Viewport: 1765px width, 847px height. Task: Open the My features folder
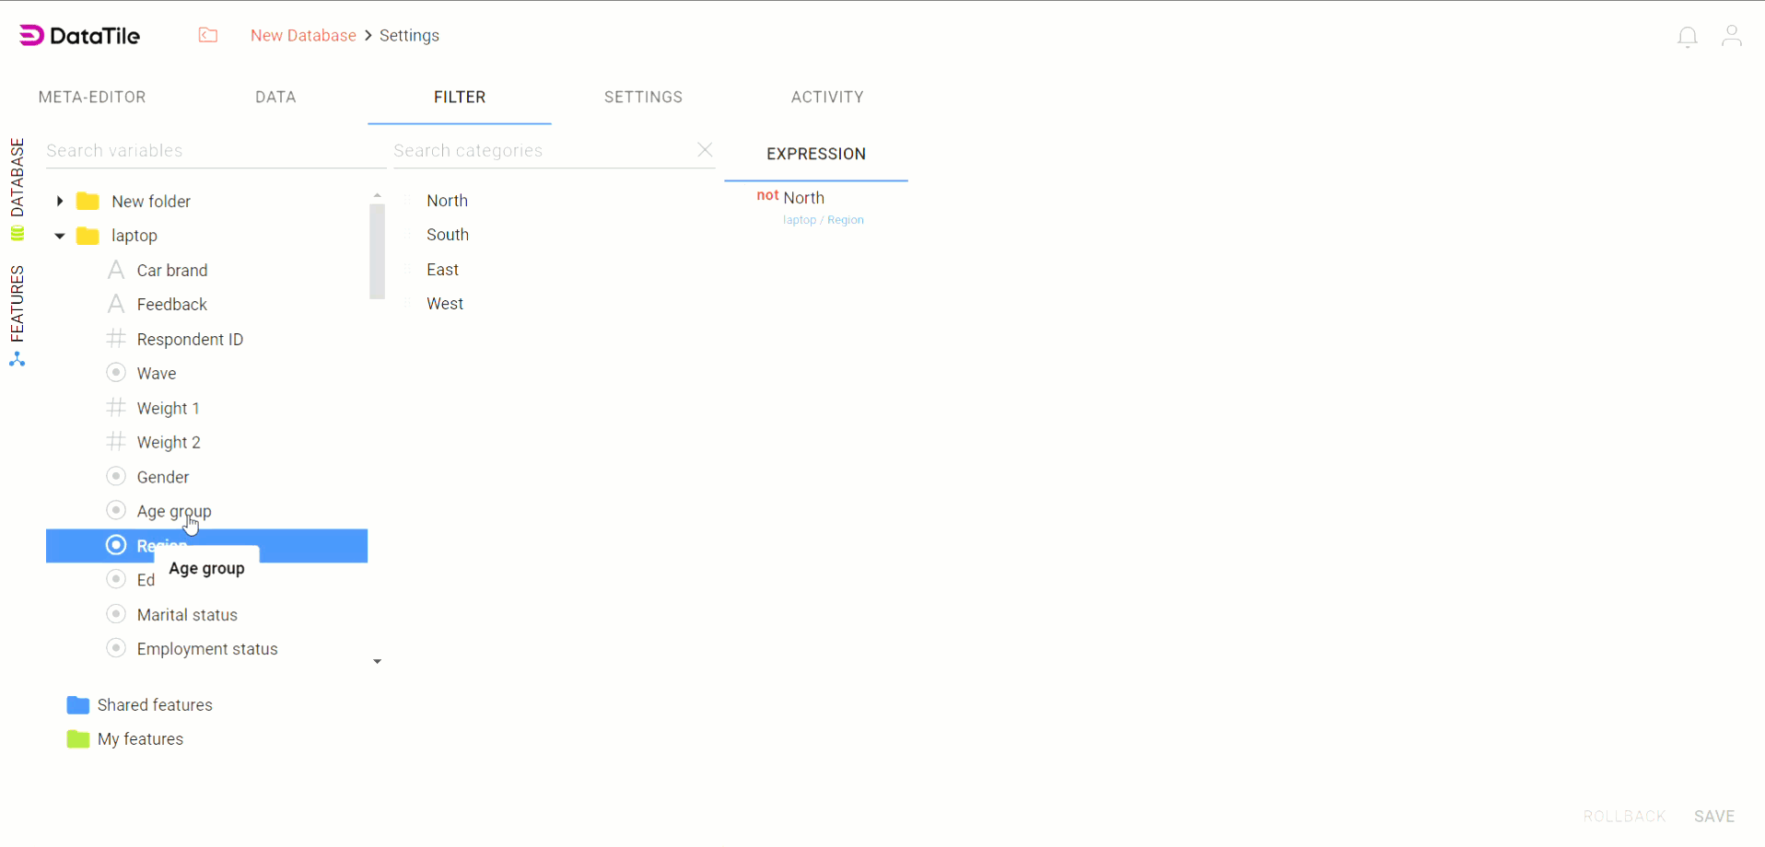140,739
